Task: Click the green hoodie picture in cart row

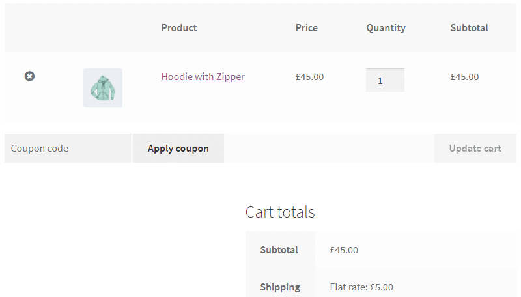Action: pos(103,88)
